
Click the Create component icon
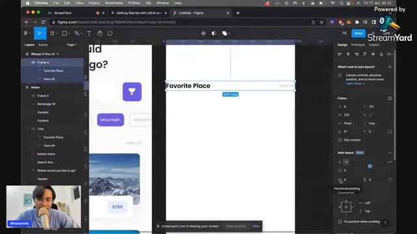click(x=203, y=33)
